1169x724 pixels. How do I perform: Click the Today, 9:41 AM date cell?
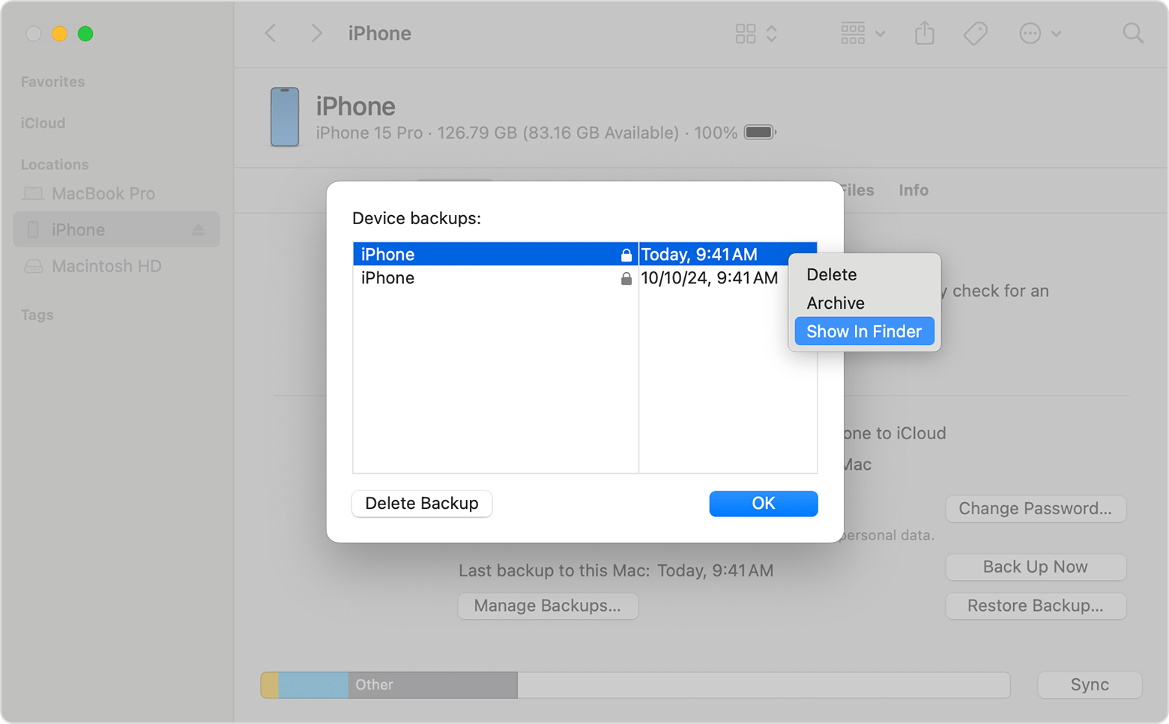coord(699,254)
